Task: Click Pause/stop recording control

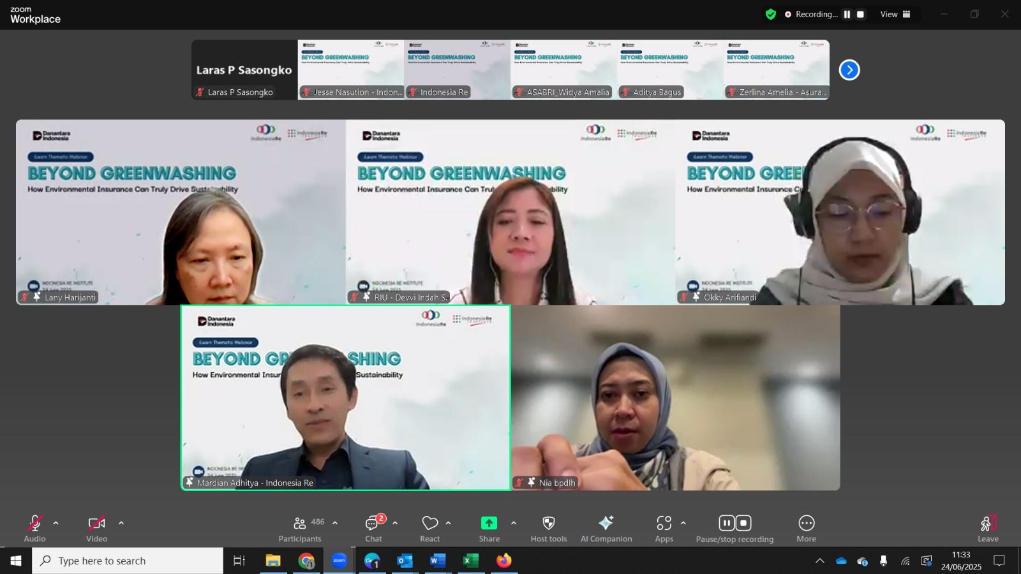Action: point(735,529)
